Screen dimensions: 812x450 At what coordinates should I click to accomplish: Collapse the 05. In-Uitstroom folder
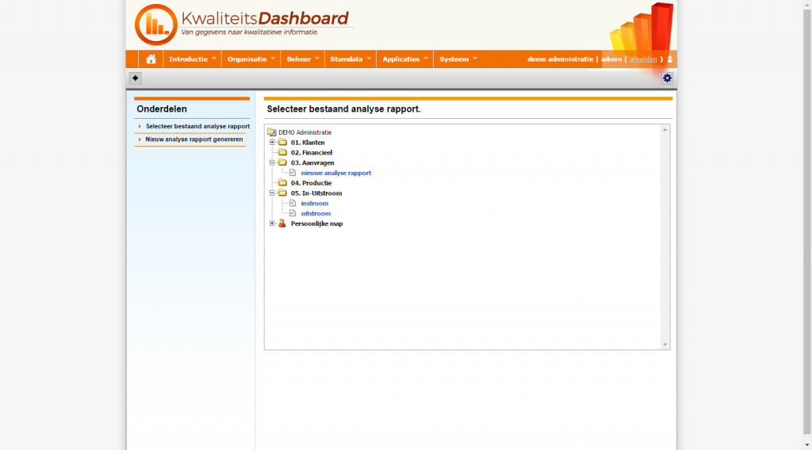tap(272, 193)
